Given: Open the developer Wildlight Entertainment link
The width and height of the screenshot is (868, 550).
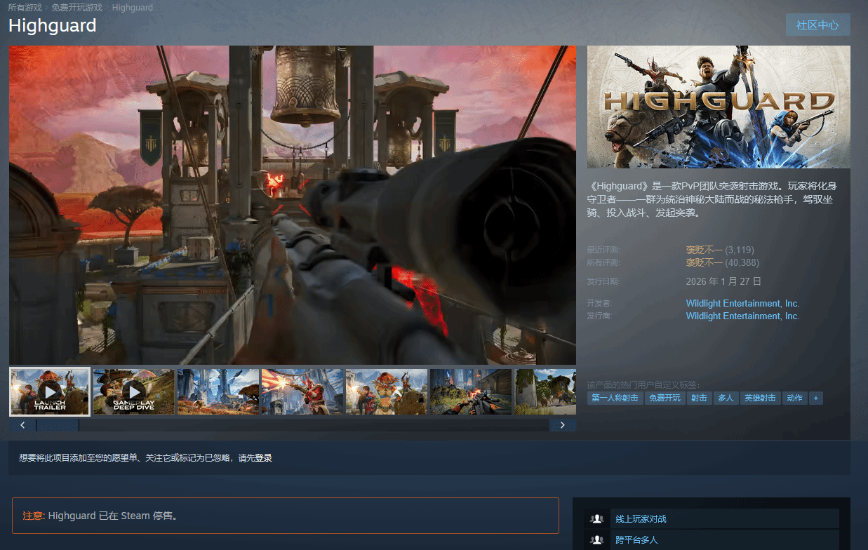Looking at the screenshot, I should (x=742, y=304).
